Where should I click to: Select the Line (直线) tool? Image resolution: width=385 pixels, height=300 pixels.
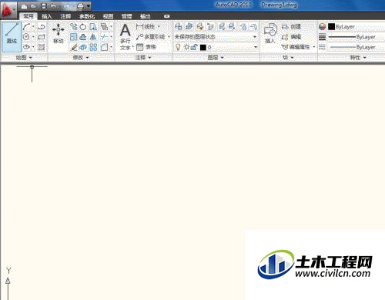[x=12, y=36]
